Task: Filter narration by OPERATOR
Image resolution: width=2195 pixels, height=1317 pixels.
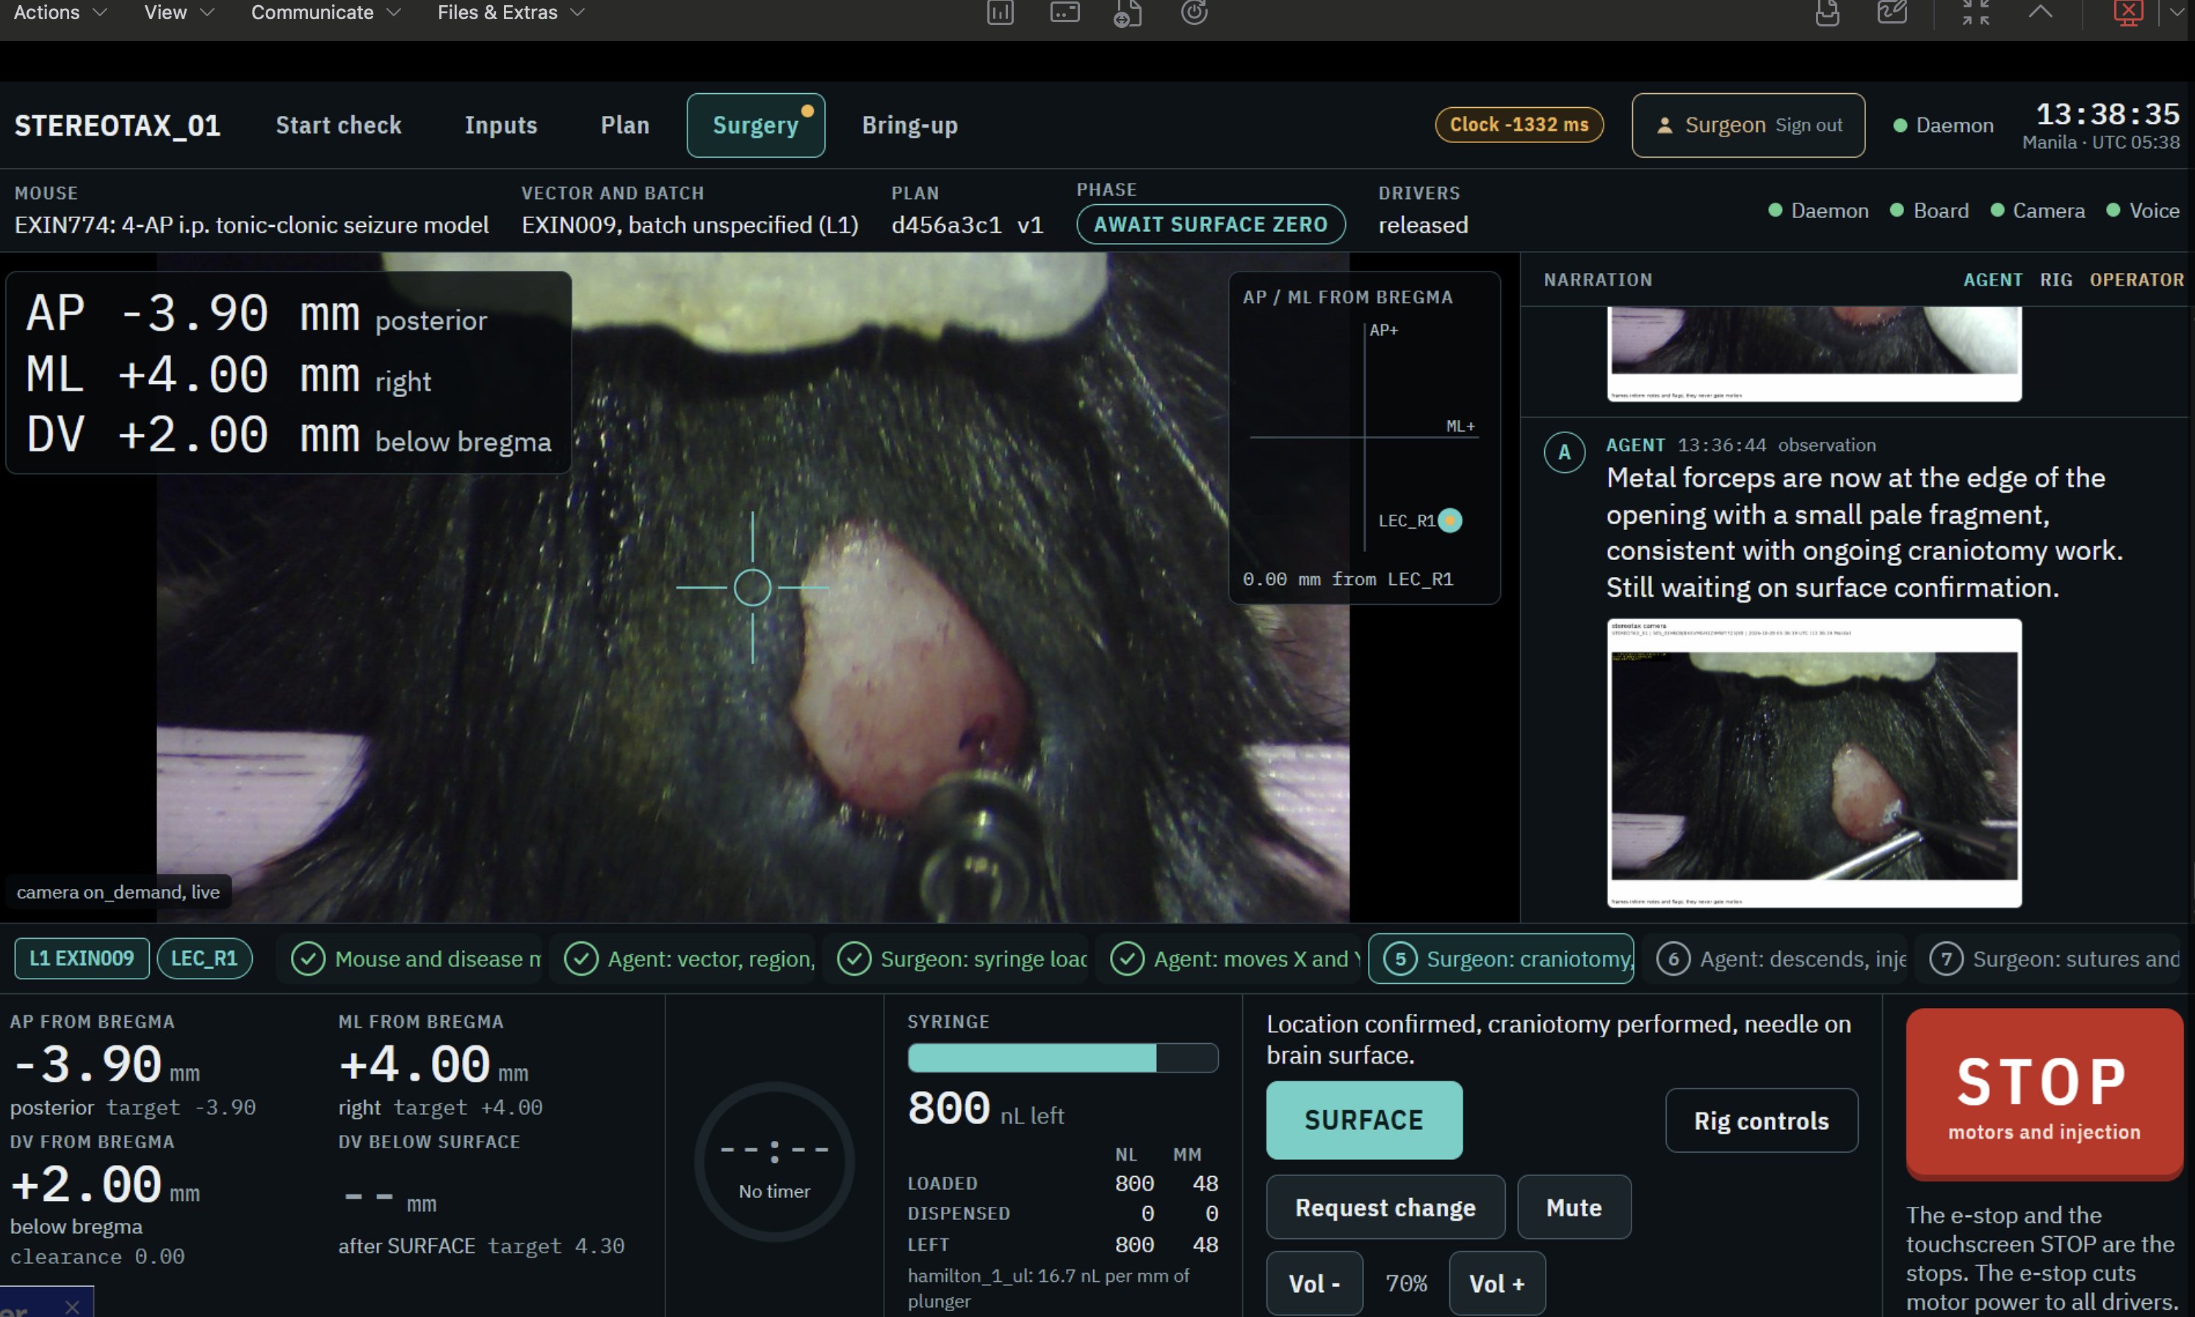Action: pos(2136,280)
